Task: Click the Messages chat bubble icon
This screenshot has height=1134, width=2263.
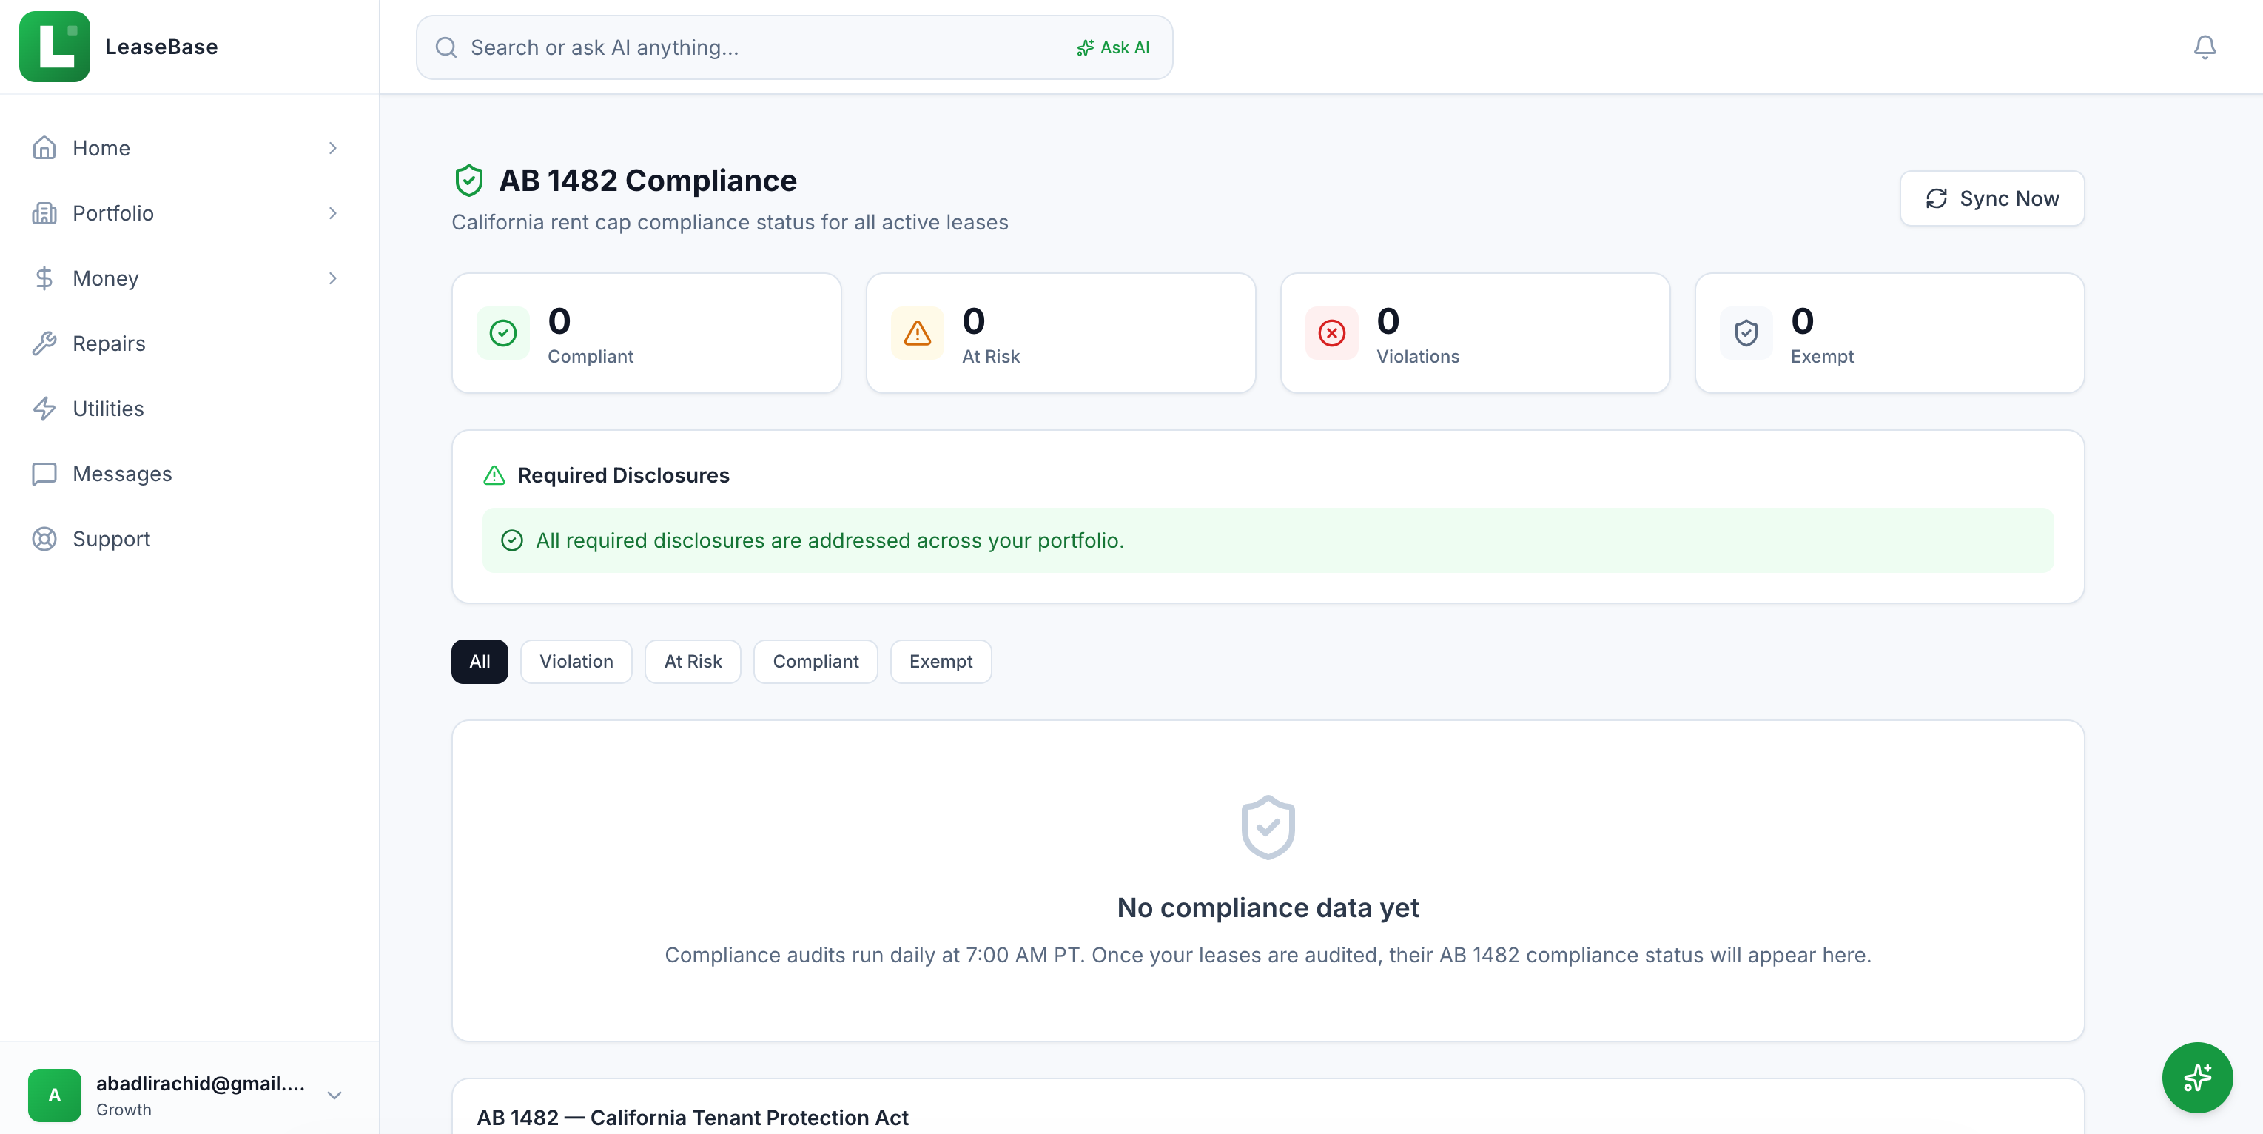Action: [44, 474]
